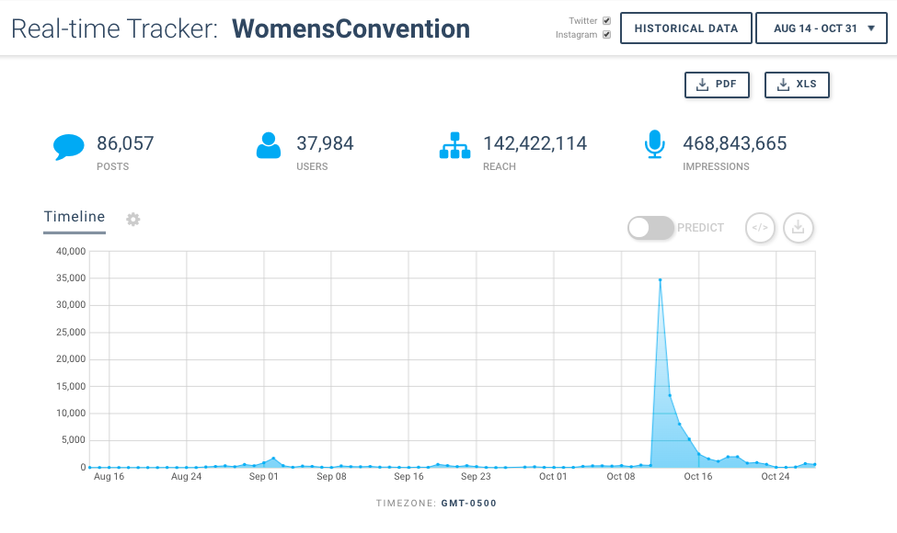This screenshot has width=897, height=533.
Task: Switch to the Timeline tab
Action: [75, 217]
